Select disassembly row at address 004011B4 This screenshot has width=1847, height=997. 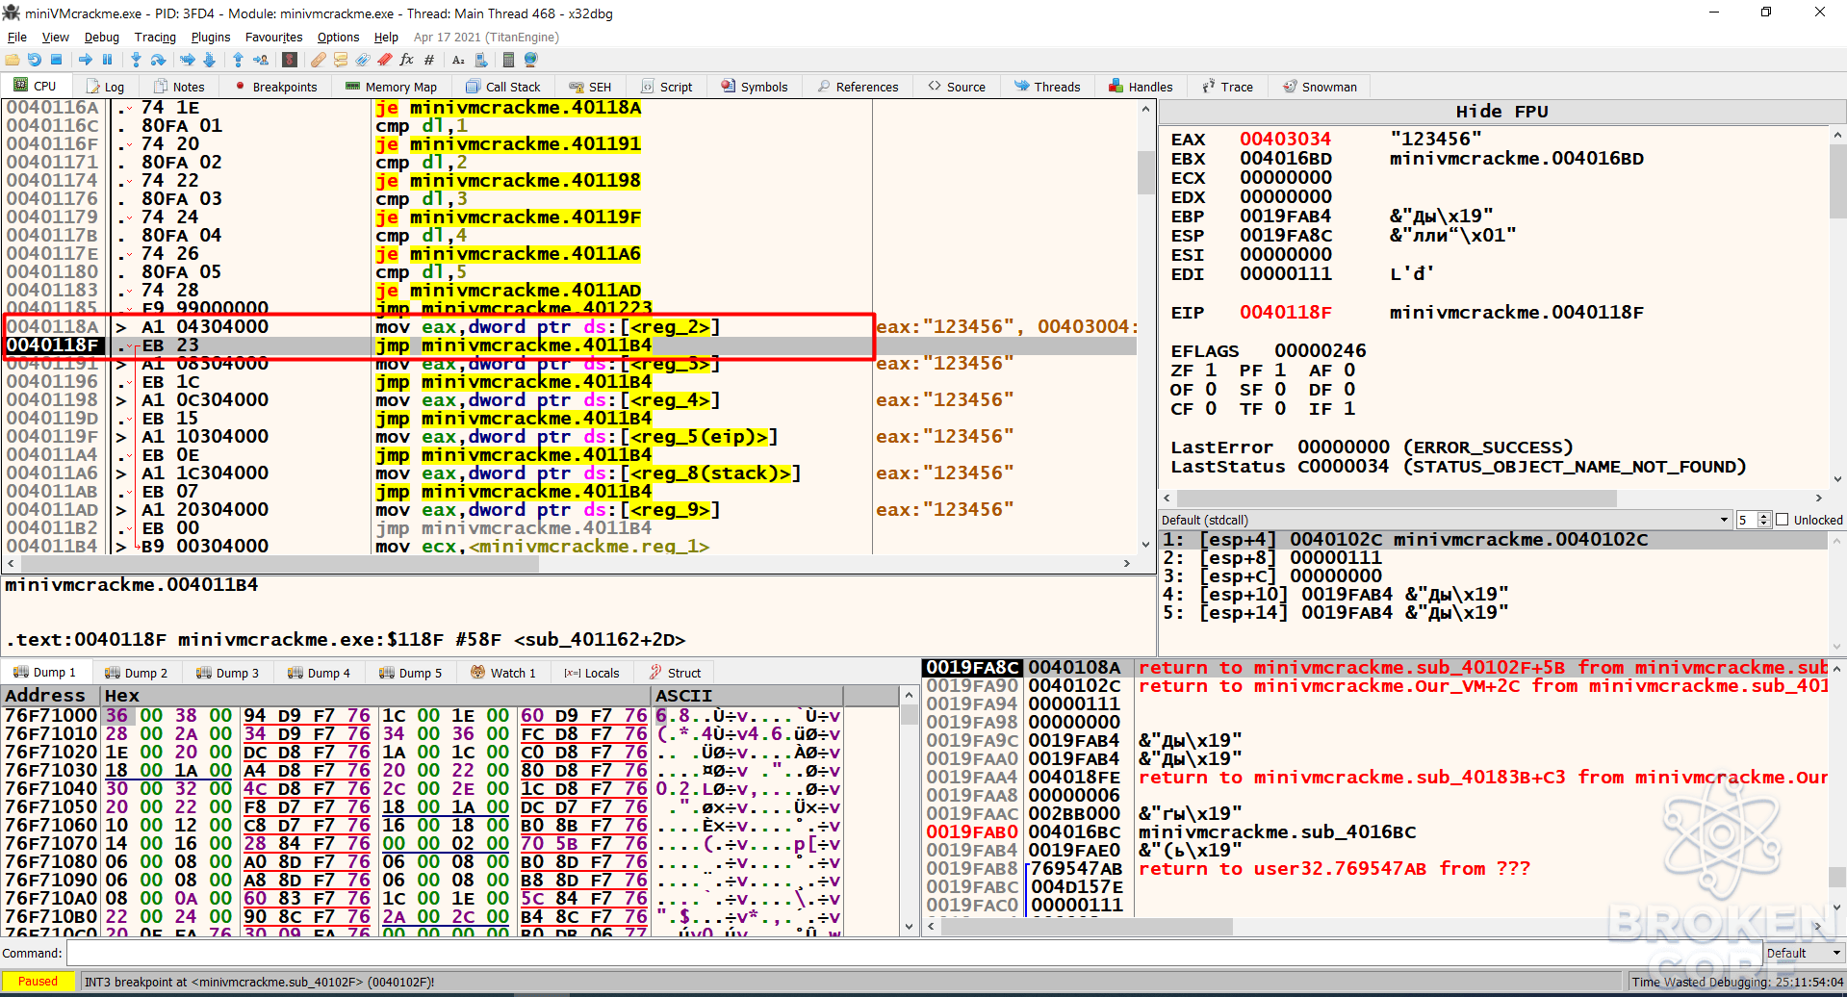pos(570,546)
